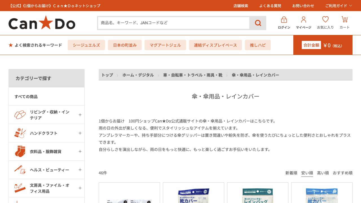Focus the product search input field
This screenshot has height=203, width=361.
(x=174, y=23)
